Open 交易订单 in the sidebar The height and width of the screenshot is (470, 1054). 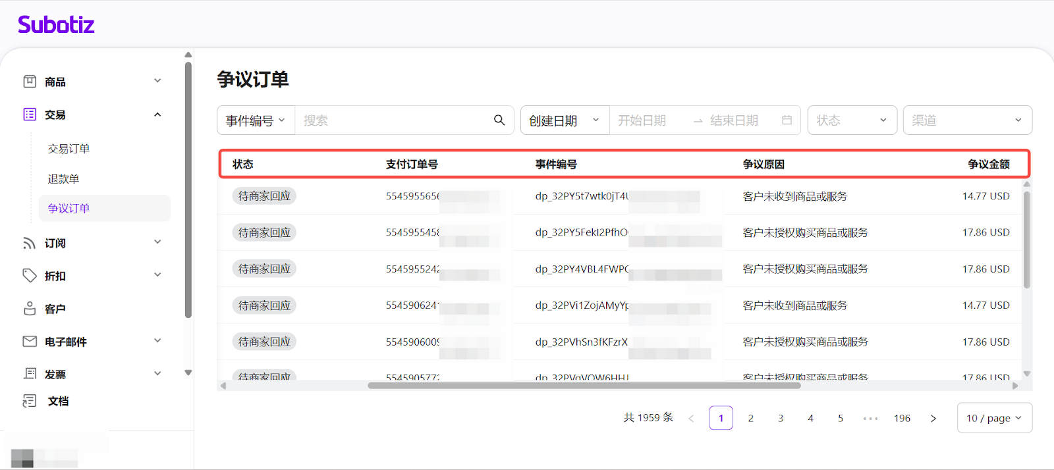[69, 149]
